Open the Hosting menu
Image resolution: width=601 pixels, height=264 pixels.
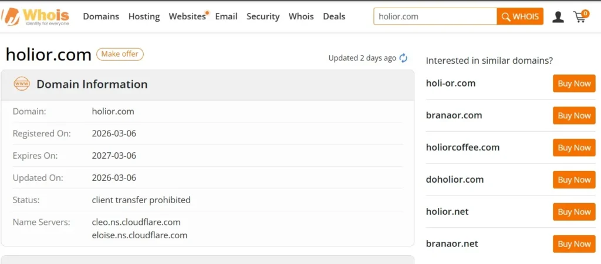(144, 16)
